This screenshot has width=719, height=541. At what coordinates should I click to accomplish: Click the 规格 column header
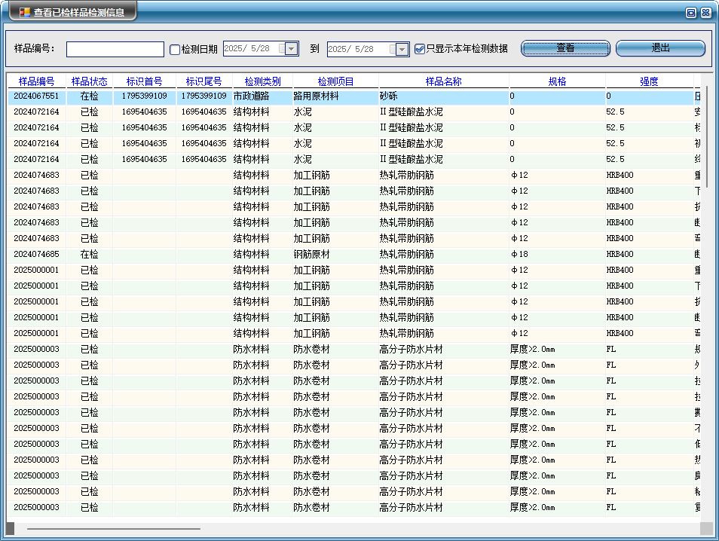557,81
